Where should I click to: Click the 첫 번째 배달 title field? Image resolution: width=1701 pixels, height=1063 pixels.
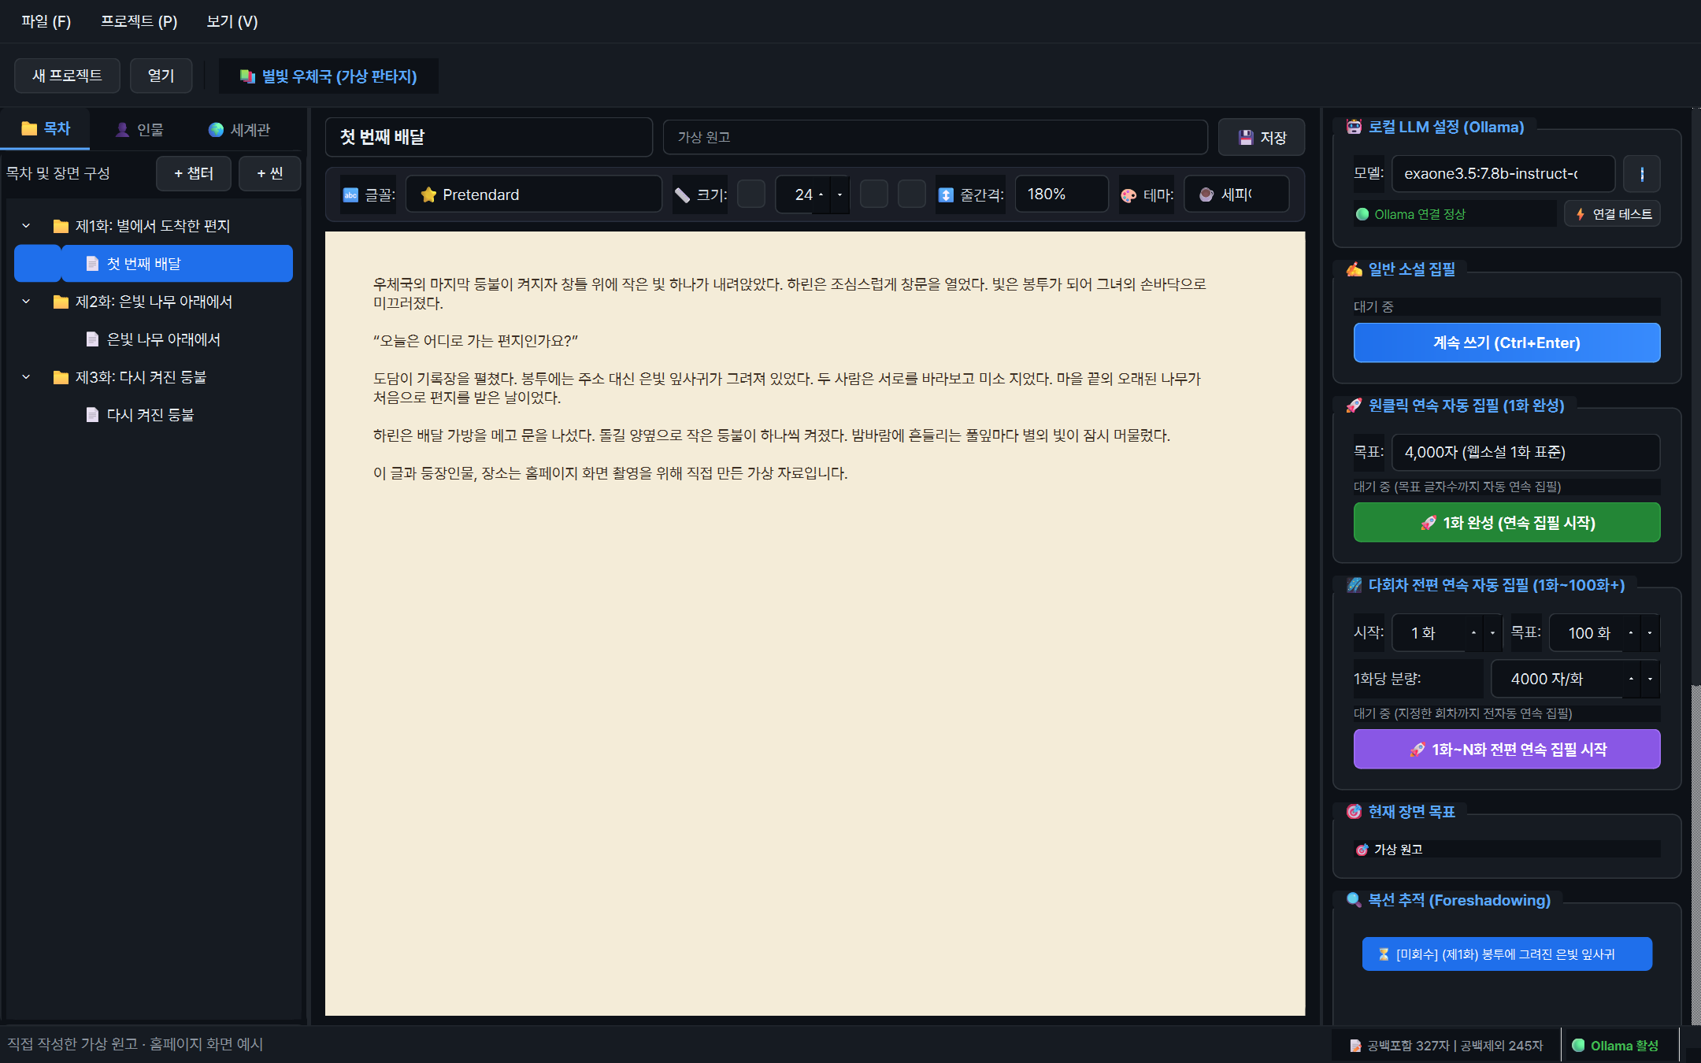[489, 138]
